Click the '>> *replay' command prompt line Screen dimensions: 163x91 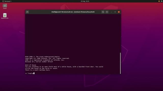(x=30, y=73)
